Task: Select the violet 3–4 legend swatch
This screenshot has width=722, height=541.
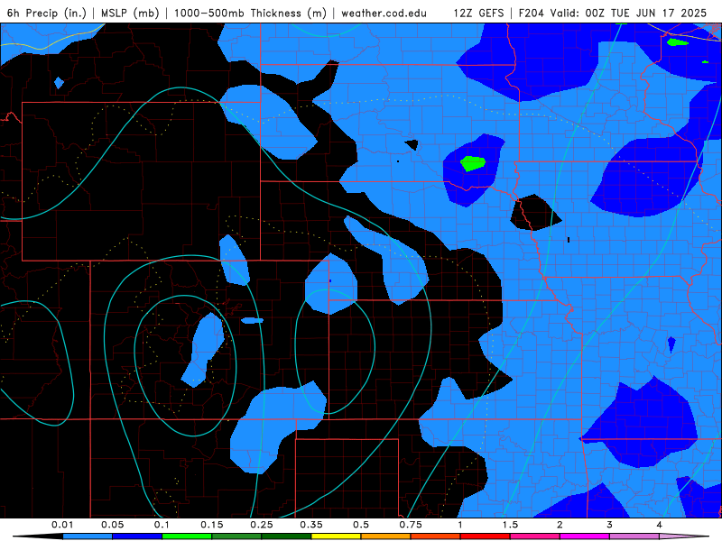Action: coord(634,536)
